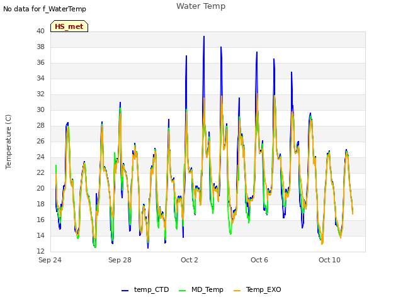Click the 22 y-axis tick label

[40, 172]
